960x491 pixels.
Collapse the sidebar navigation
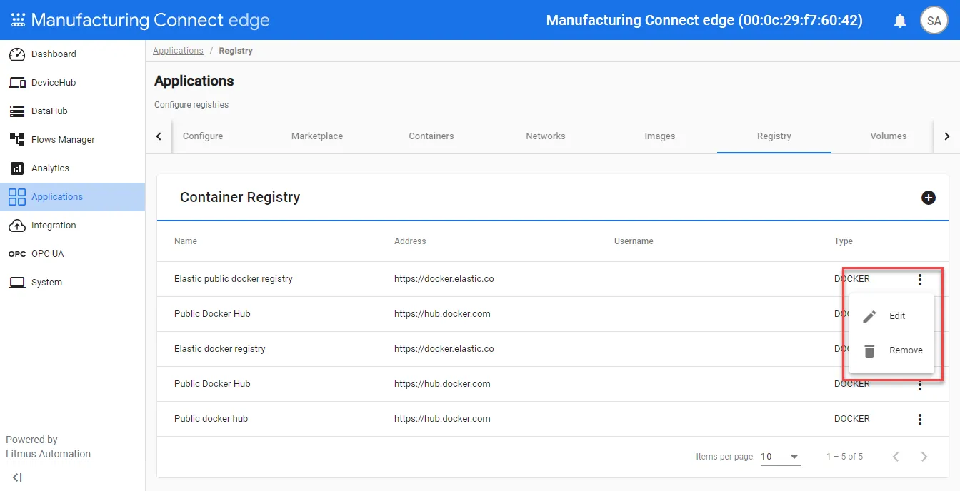(17, 477)
